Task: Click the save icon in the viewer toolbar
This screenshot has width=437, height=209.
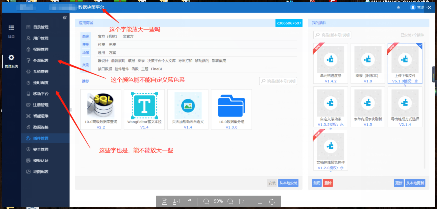Action: pyautogui.click(x=164, y=202)
